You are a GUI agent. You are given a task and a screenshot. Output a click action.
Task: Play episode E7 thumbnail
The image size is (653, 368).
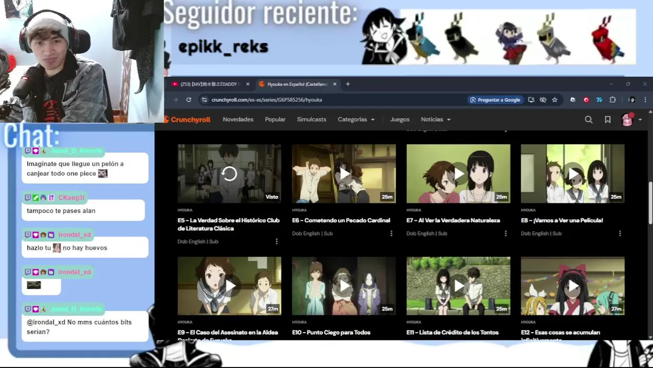458,174
